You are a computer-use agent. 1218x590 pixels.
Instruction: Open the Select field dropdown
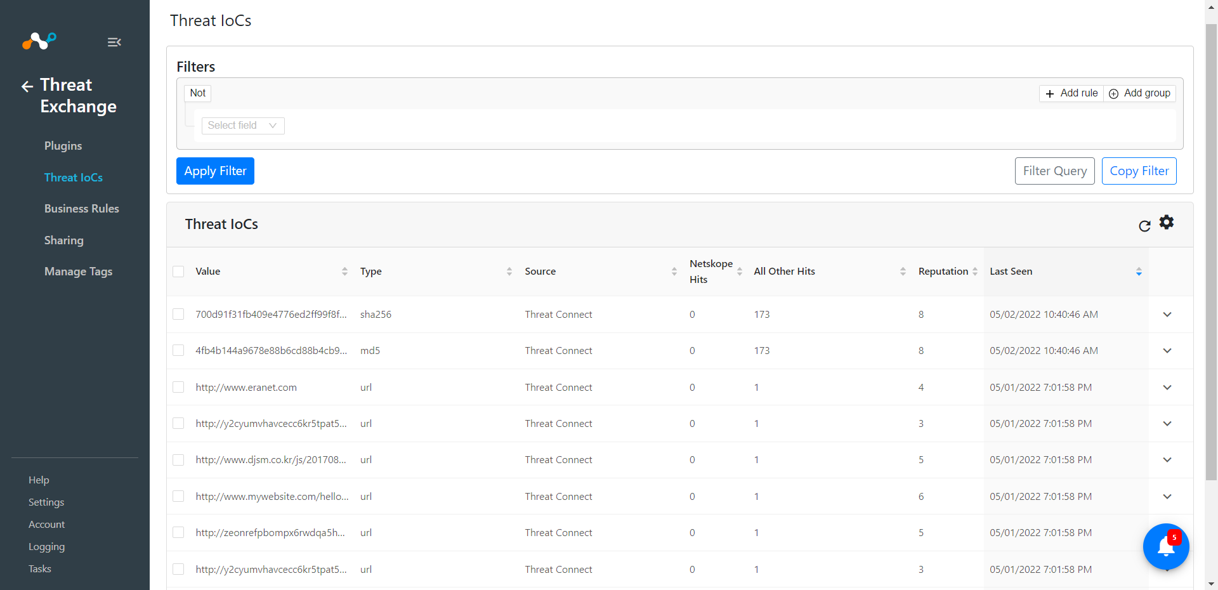(242, 126)
